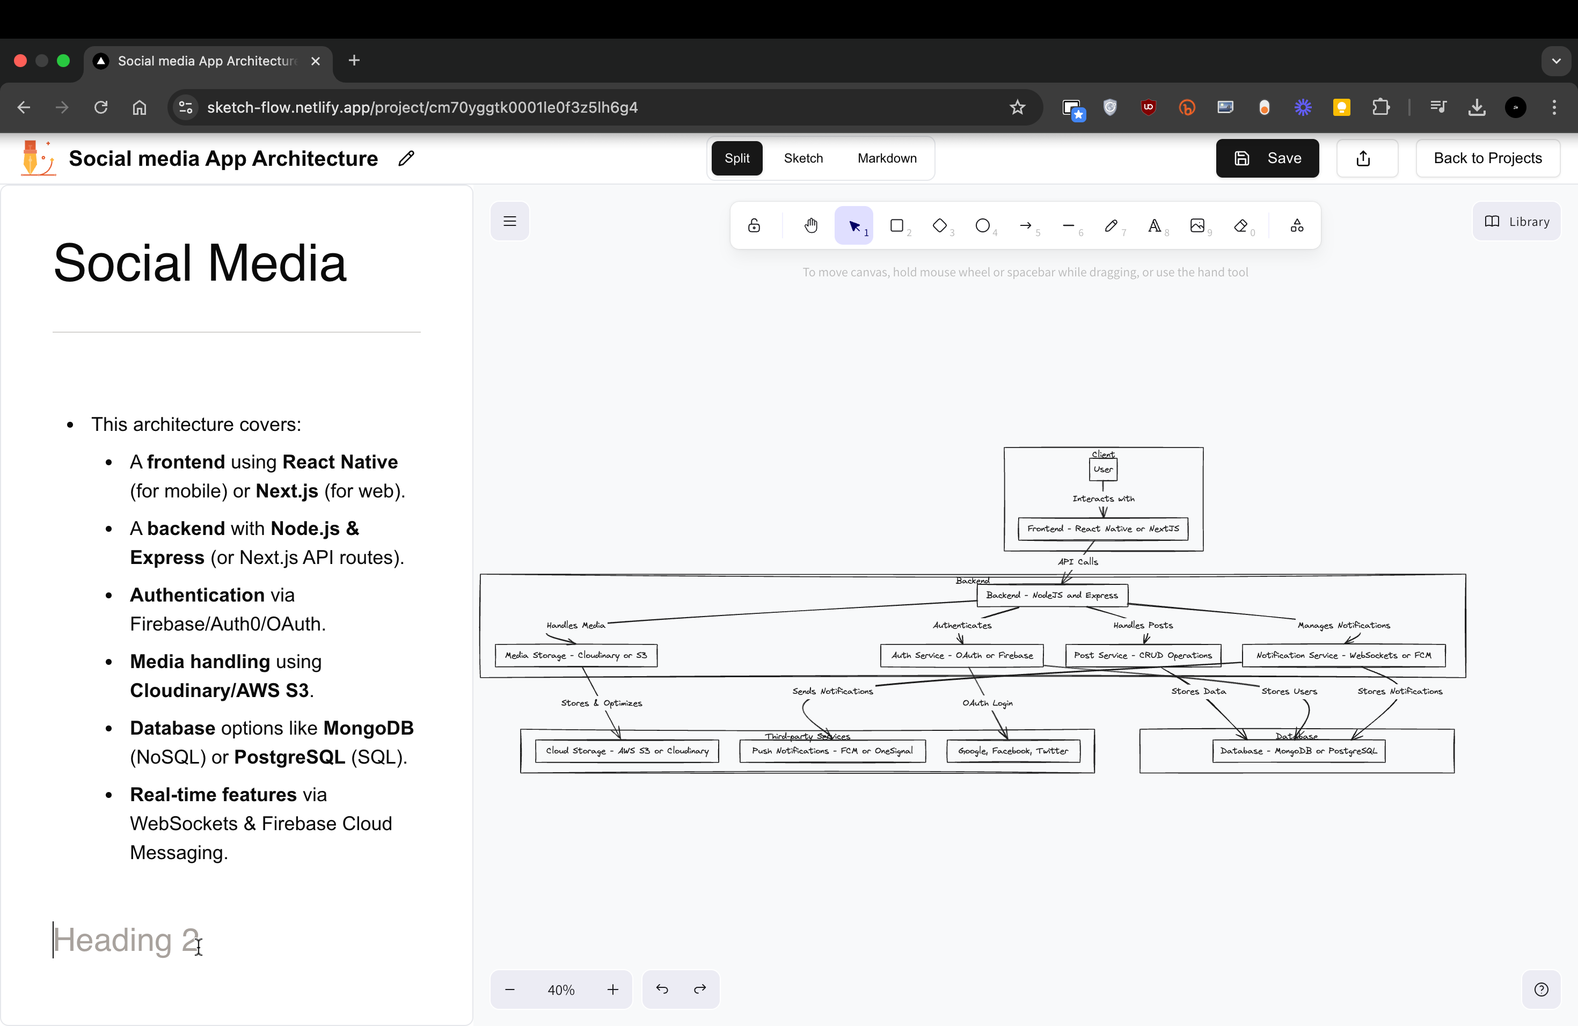Viewport: 1578px width, 1026px height.
Task: Select the Hand panning tool
Action: click(811, 225)
